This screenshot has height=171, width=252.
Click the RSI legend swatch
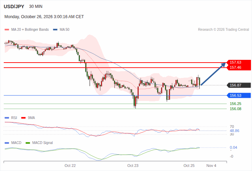pos(7,118)
